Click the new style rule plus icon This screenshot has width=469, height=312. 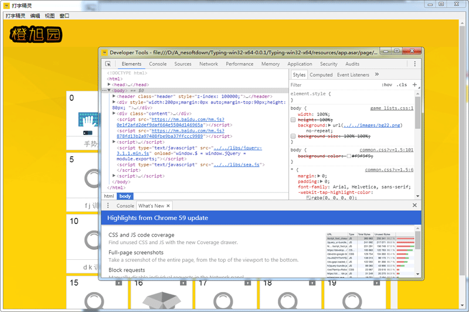415,85
